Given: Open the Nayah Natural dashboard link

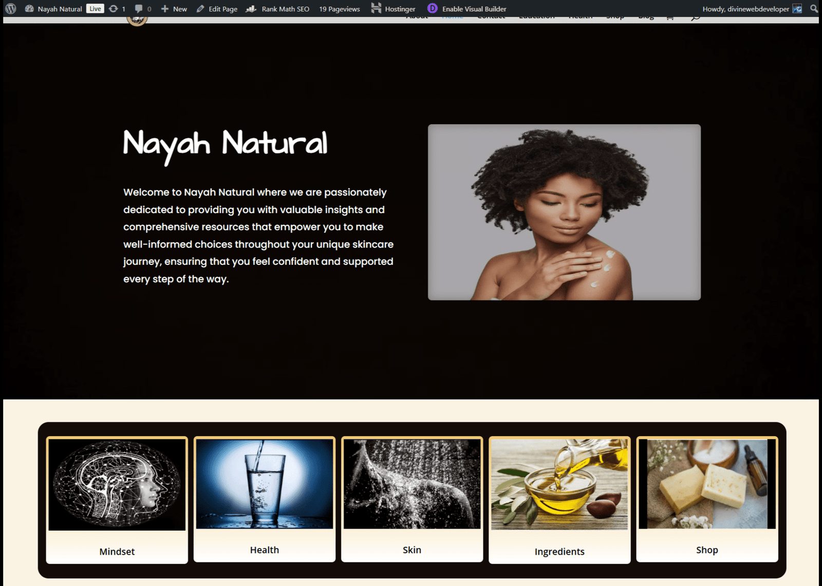Looking at the screenshot, I should click(53, 9).
